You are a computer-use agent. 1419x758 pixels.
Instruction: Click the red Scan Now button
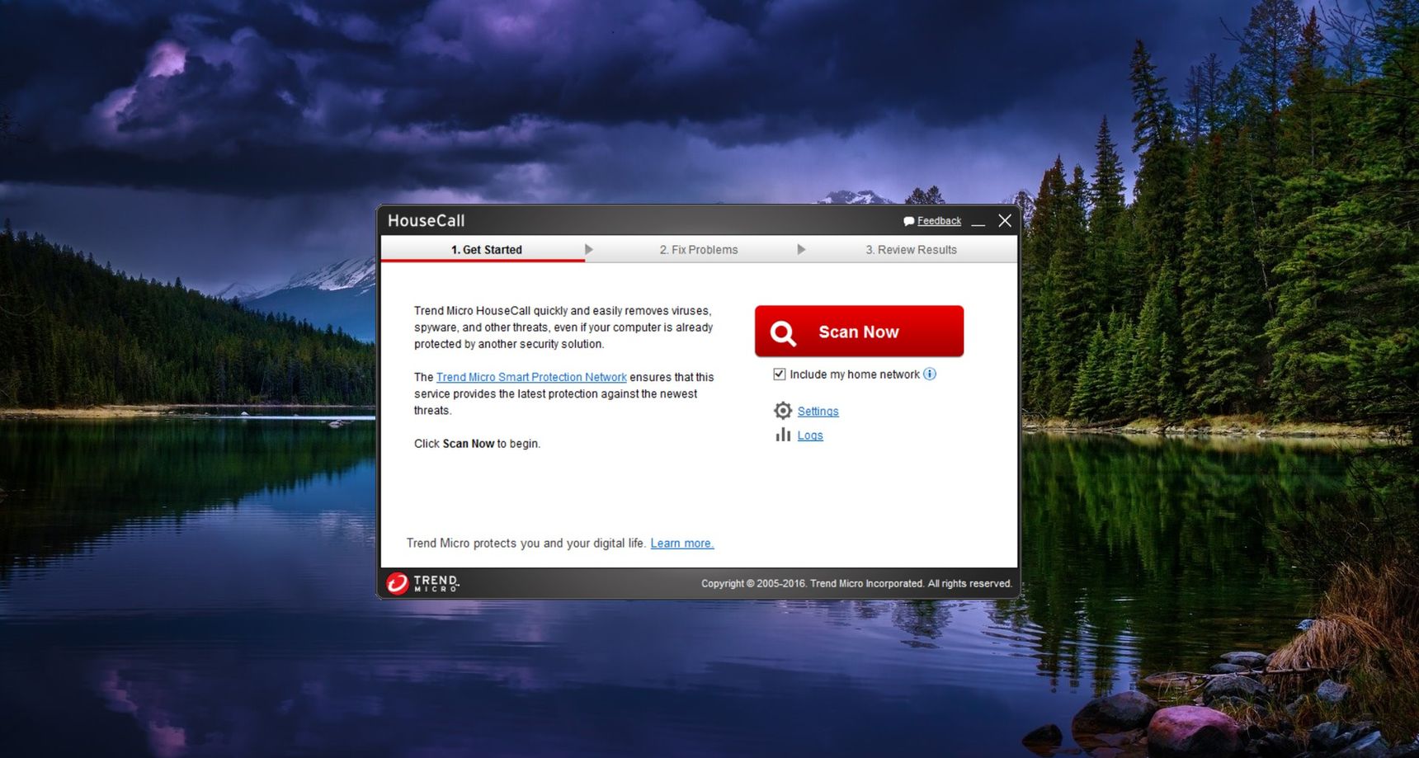tap(859, 332)
